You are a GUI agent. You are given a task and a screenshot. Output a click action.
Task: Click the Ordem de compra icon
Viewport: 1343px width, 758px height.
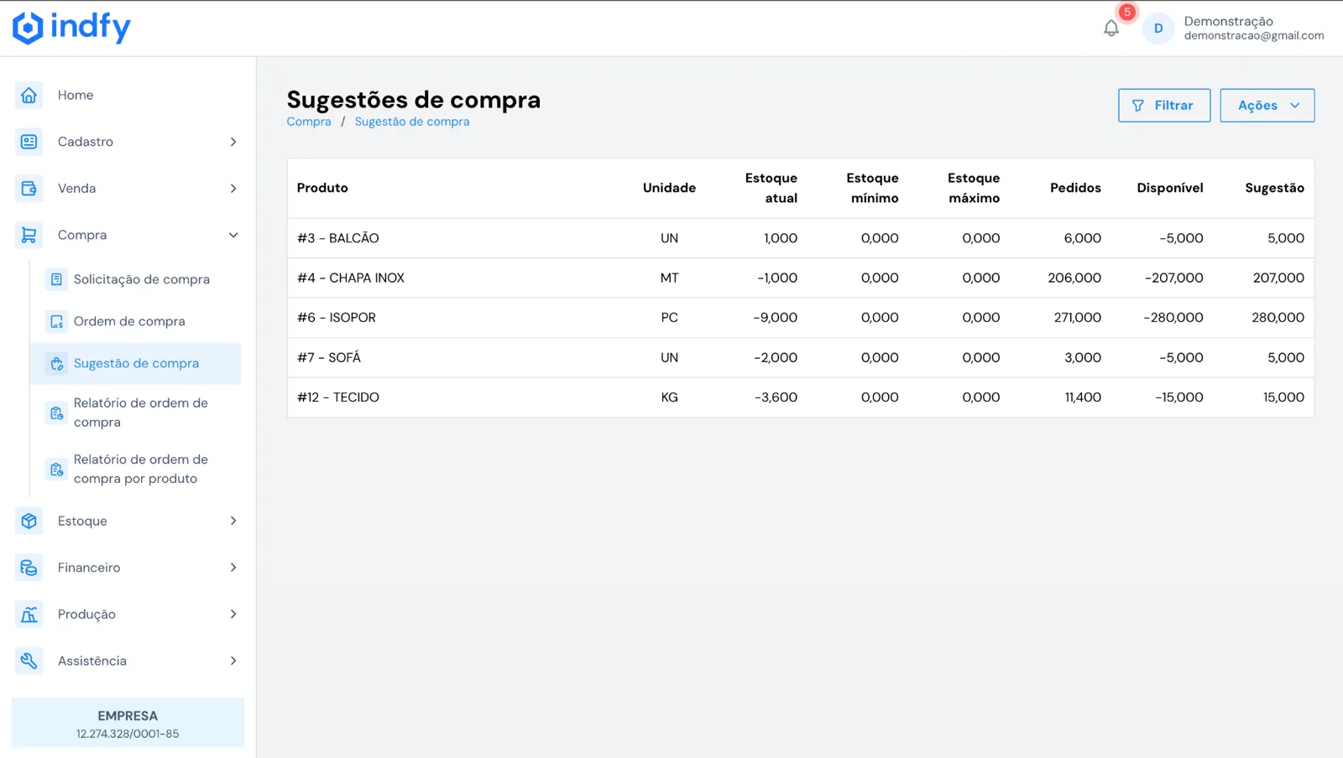point(56,321)
